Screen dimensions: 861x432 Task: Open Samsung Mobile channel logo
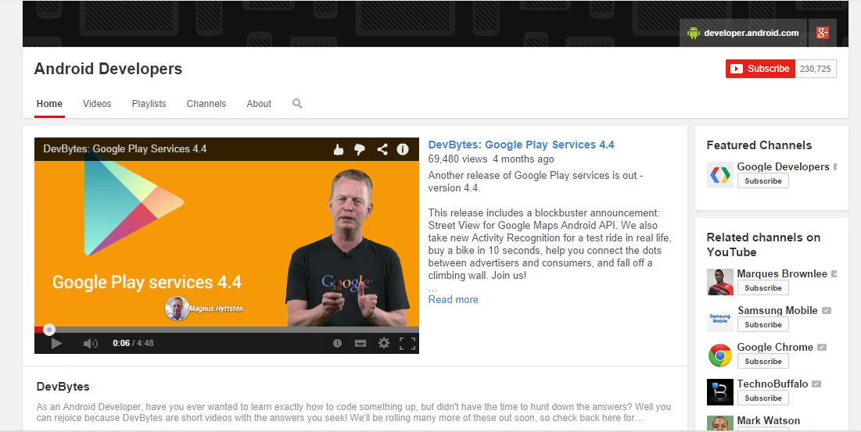click(x=720, y=319)
